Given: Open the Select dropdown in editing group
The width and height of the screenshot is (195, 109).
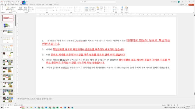Looking at the screenshot, I should click(x=115, y=11).
